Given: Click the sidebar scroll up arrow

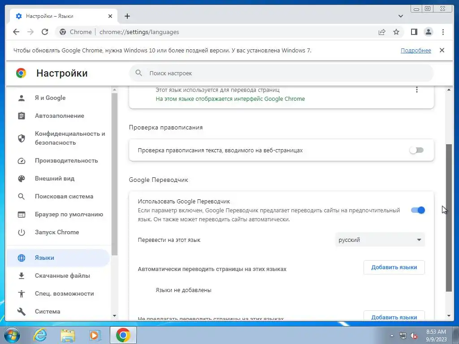Looking at the screenshot, I should click(x=114, y=90).
